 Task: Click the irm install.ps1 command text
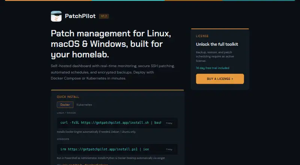point(105,149)
